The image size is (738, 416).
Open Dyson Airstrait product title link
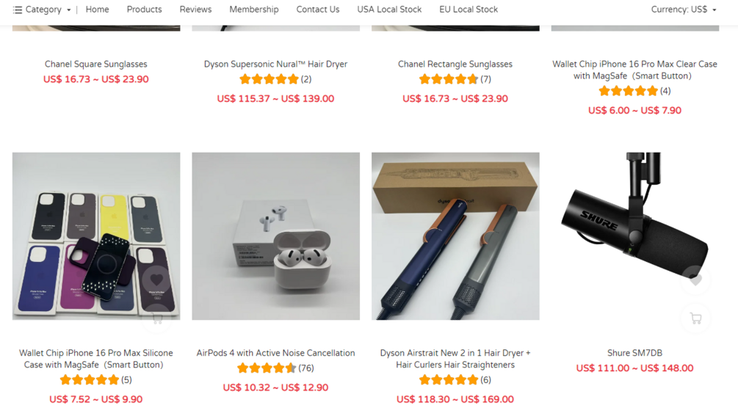click(x=455, y=359)
